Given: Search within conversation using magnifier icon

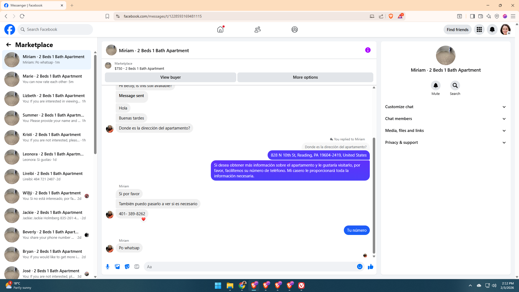Looking at the screenshot, I should pos(455,86).
